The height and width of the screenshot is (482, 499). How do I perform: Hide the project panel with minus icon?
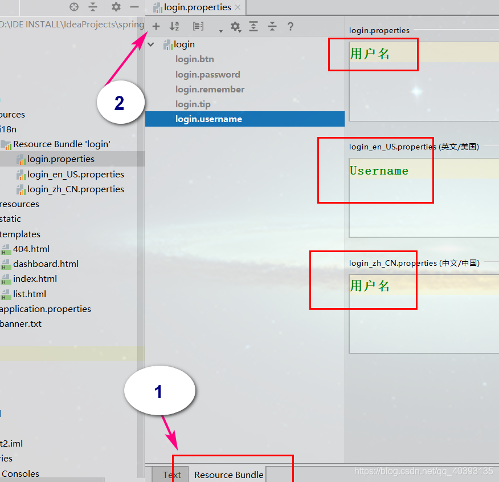pyautogui.click(x=134, y=7)
